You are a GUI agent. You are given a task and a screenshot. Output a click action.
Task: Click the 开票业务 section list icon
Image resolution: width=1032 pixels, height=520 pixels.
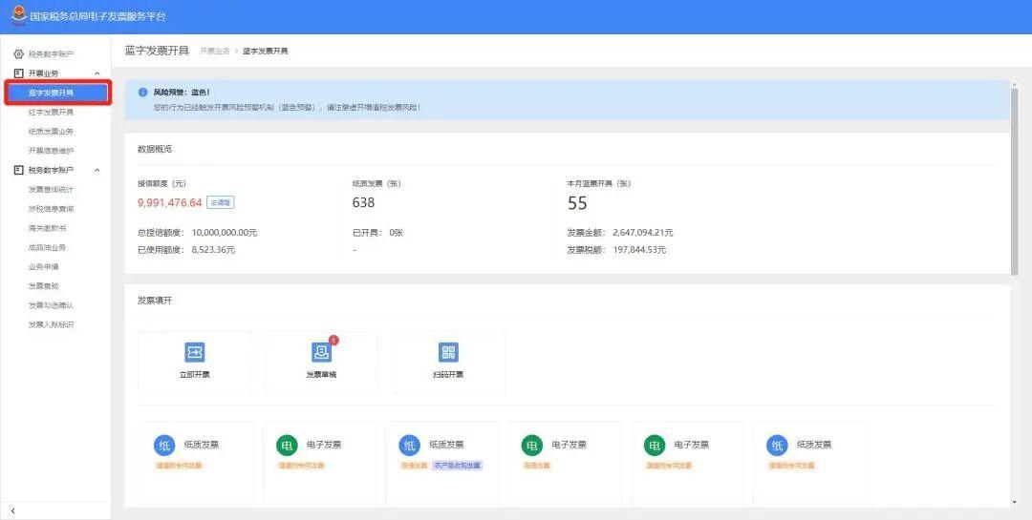pyautogui.click(x=18, y=73)
